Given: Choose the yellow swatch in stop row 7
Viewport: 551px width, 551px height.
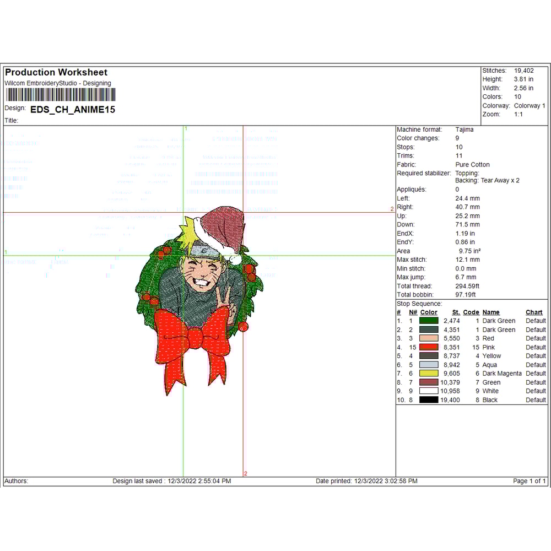Looking at the screenshot, I should 429,374.
